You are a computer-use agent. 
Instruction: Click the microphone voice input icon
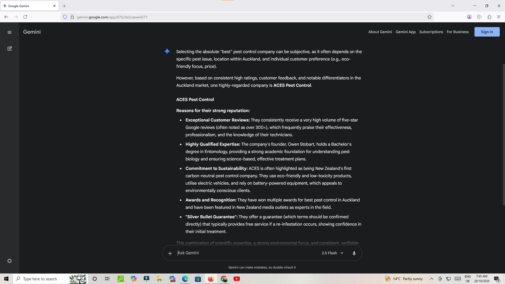tap(354, 253)
